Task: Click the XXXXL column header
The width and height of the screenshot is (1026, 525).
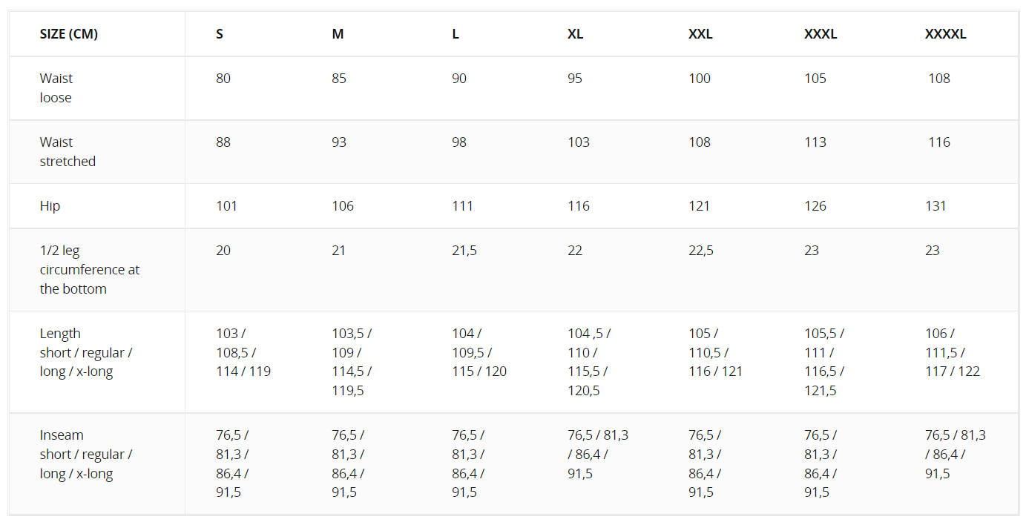Action: tap(946, 34)
